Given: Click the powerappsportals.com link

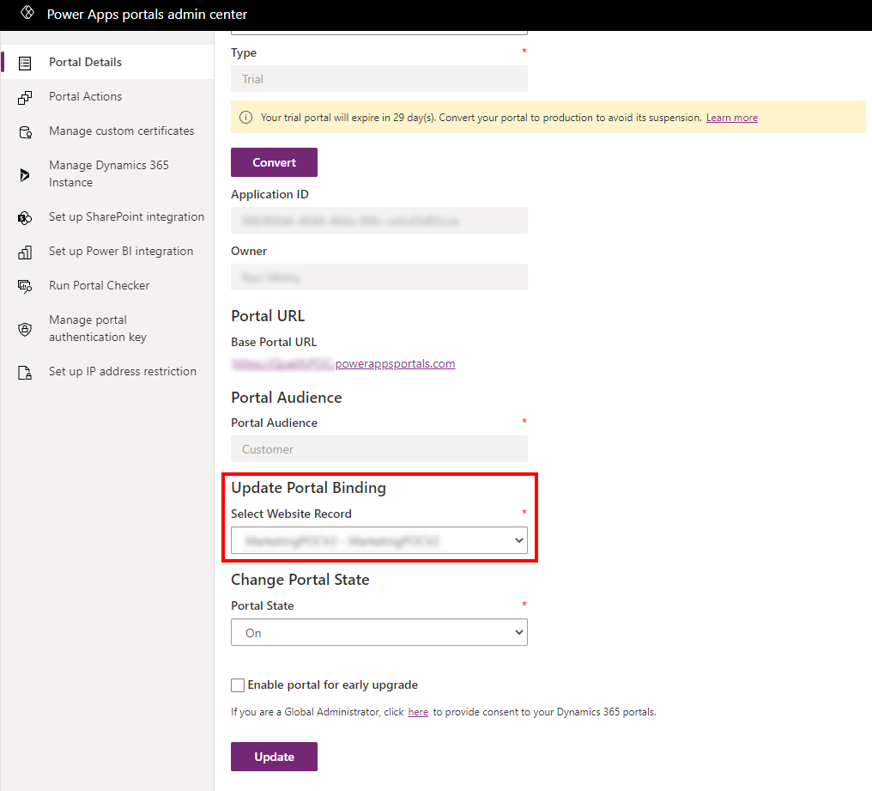Looking at the screenshot, I should pyautogui.click(x=395, y=362).
